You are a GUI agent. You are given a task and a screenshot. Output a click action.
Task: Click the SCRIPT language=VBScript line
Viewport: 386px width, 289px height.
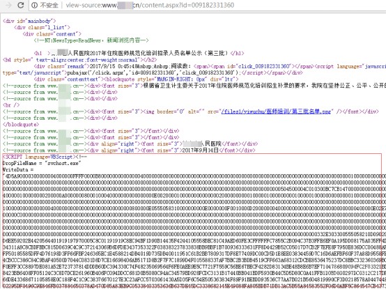pyautogui.click(x=45, y=157)
